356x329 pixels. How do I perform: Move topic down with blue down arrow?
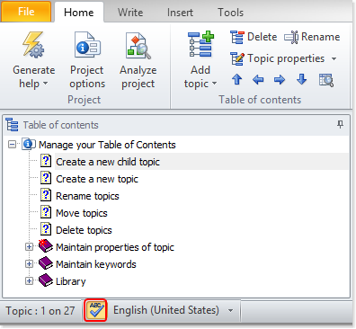coord(301,80)
